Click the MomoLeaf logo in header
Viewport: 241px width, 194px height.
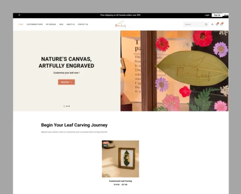point(120,24)
